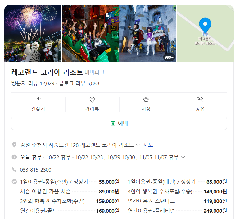Click the 149,000원 price
The image size is (240, 219).
215,192
